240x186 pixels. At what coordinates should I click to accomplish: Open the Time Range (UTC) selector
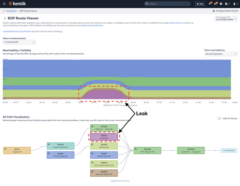(x=226, y=19)
